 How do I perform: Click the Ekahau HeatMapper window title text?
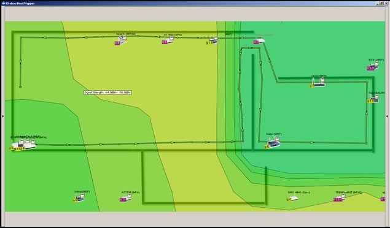(20, 3)
